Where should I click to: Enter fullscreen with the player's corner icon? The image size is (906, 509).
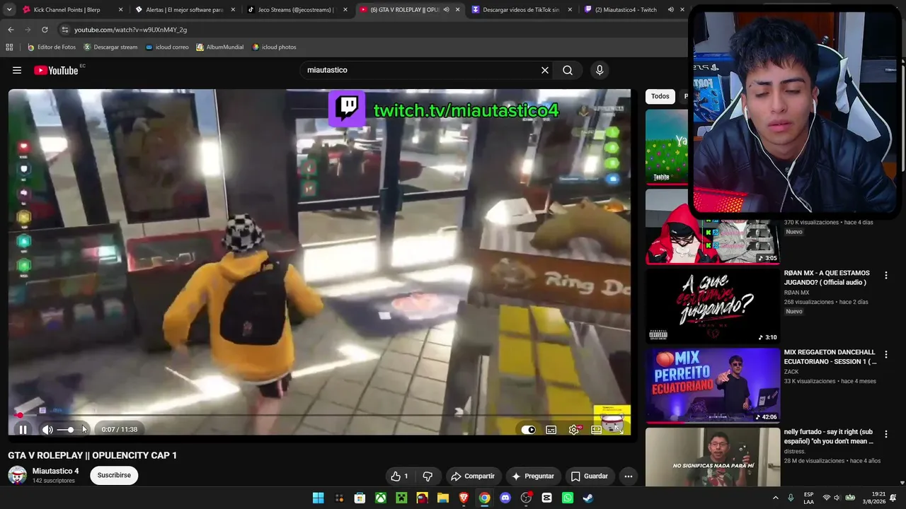pyautogui.click(x=617, y=428)
